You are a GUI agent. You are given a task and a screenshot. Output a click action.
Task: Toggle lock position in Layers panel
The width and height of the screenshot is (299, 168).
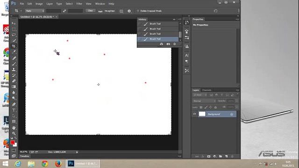(211, 107)
